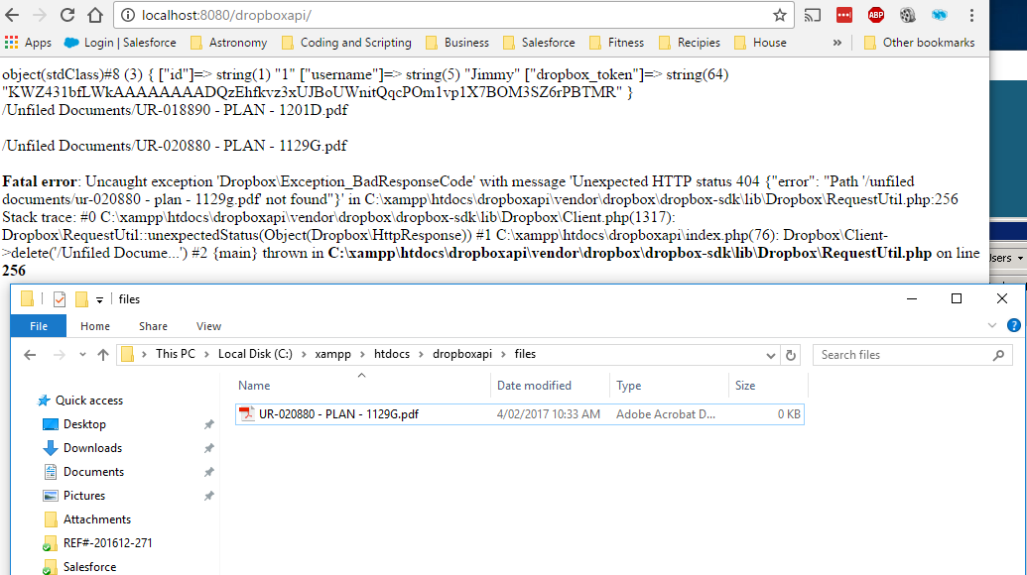Screen dimensions: 1027x575
Task: Open Explorer help question mark icon
Action: coord(1013,325)
